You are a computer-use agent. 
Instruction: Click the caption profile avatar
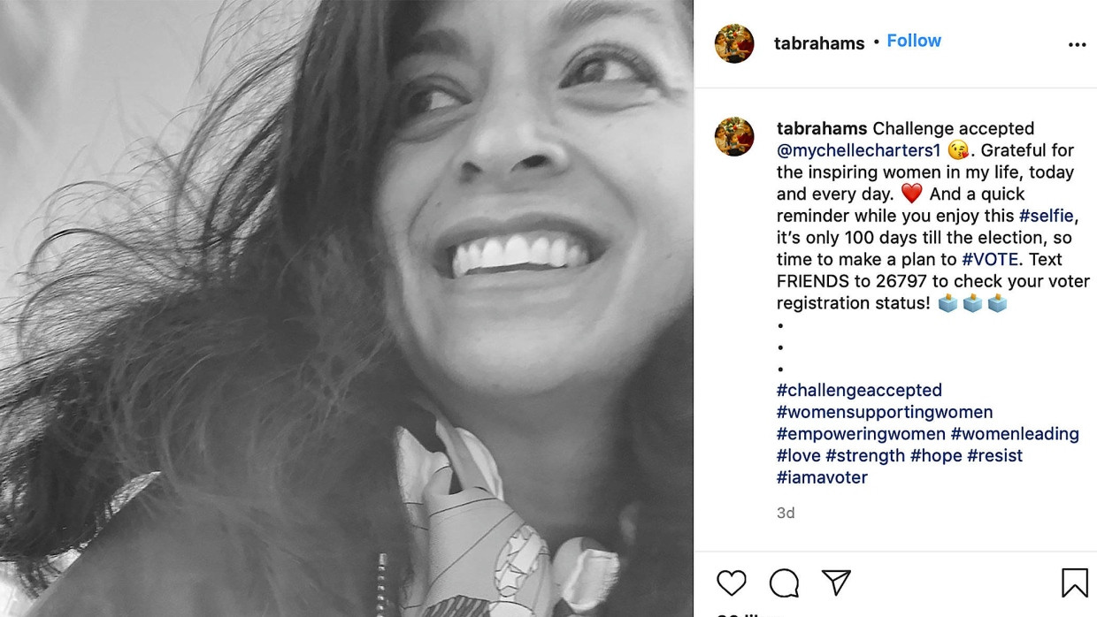[734, 137]
